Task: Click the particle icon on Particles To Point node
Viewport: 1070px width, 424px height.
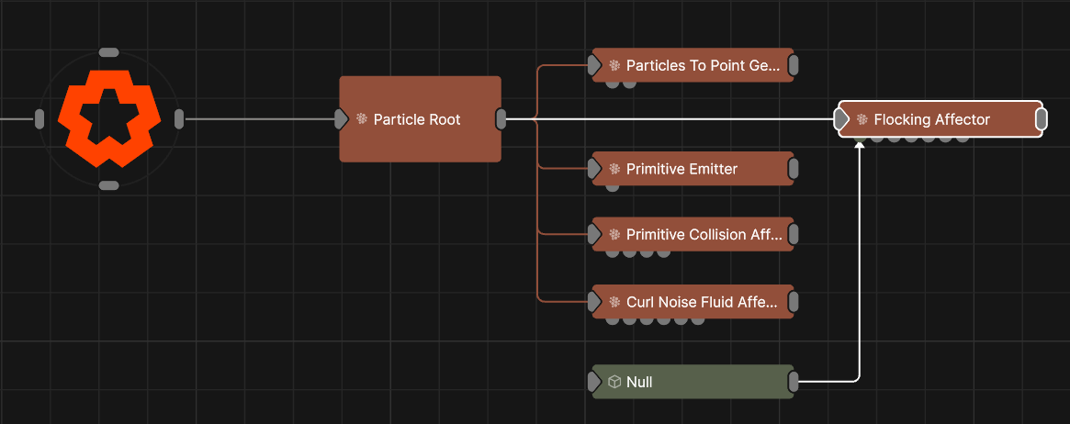Action: click(614, 66)
